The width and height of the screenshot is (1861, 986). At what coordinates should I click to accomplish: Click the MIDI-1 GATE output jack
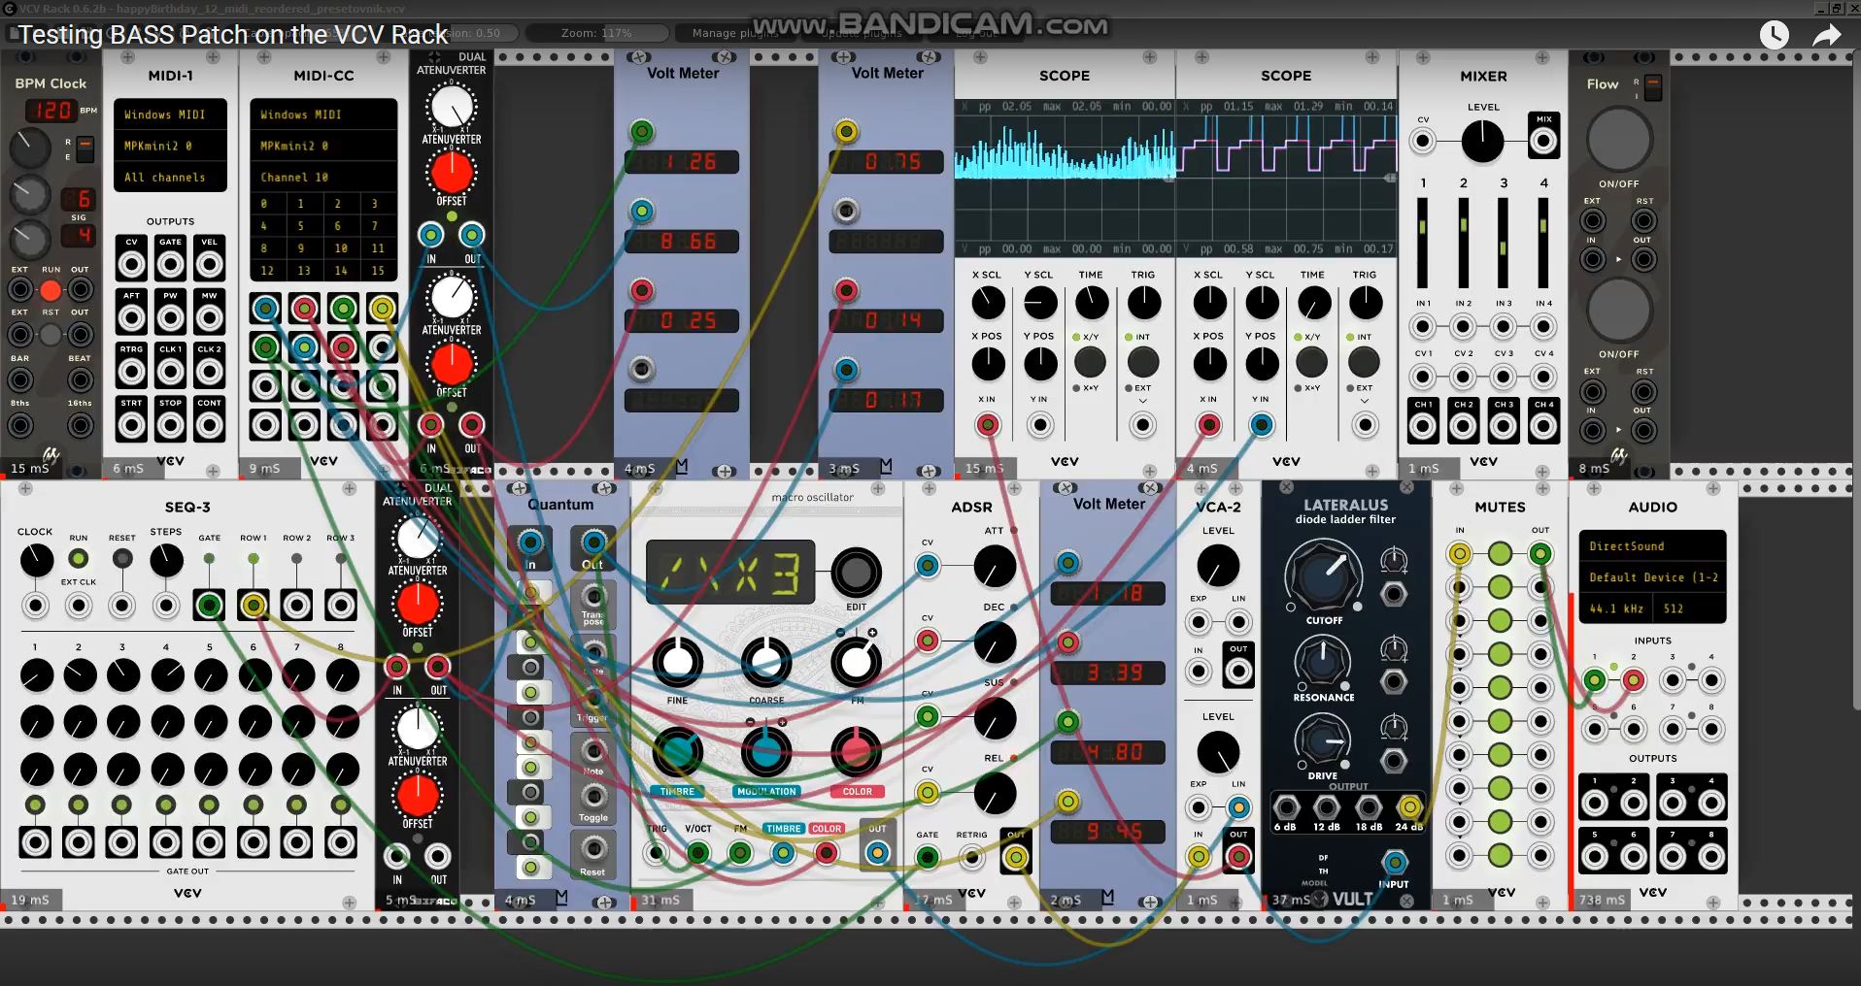pos(170,264)
